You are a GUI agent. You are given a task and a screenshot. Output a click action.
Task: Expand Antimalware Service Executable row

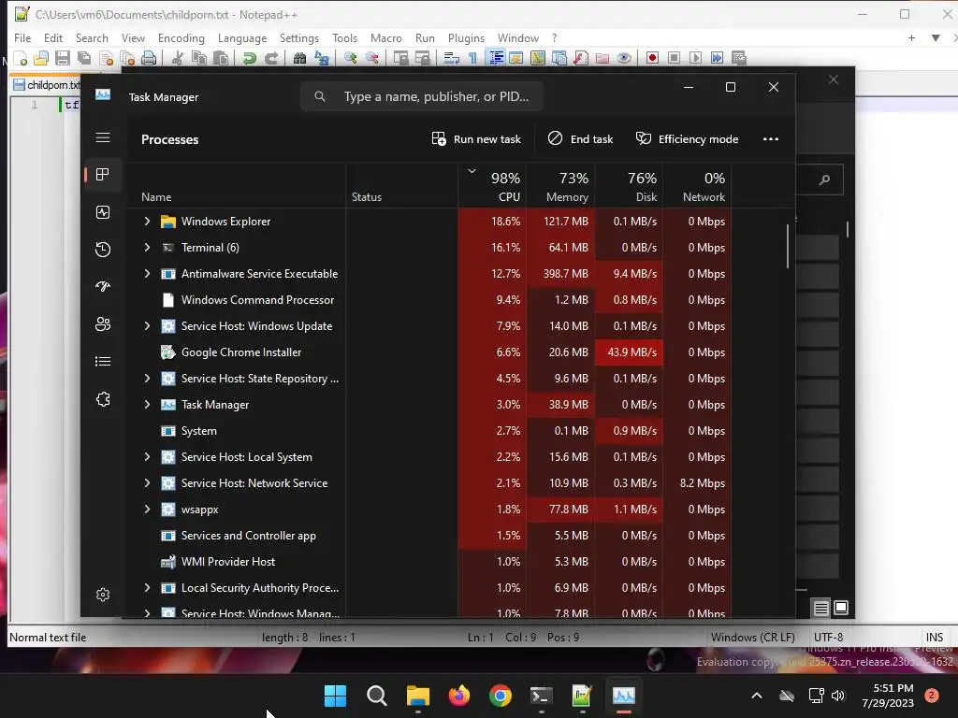147,274
